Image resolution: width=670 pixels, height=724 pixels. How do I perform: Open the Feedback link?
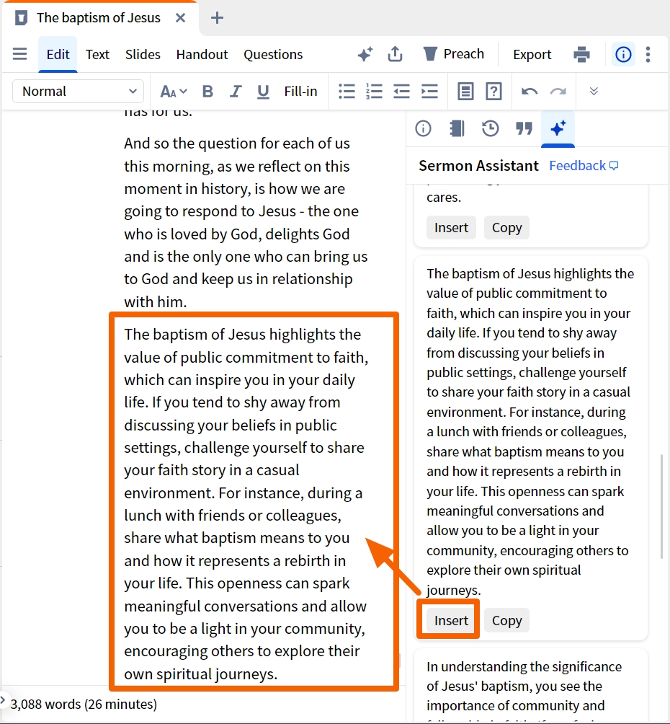click(x=584, y=165)
